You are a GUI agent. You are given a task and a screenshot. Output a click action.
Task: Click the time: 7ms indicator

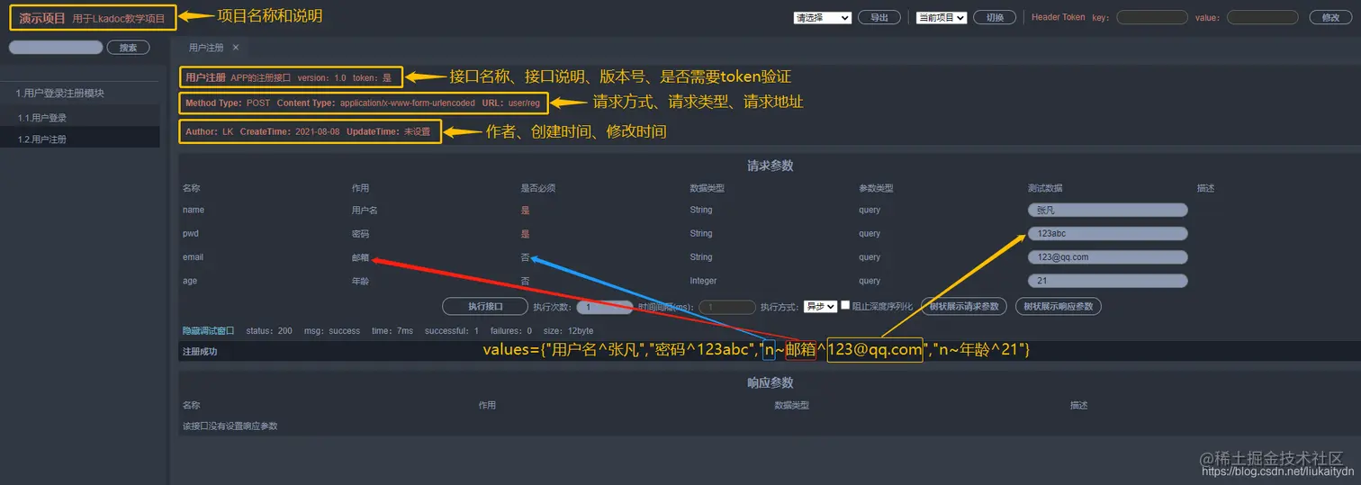click(x=392, y=331)
